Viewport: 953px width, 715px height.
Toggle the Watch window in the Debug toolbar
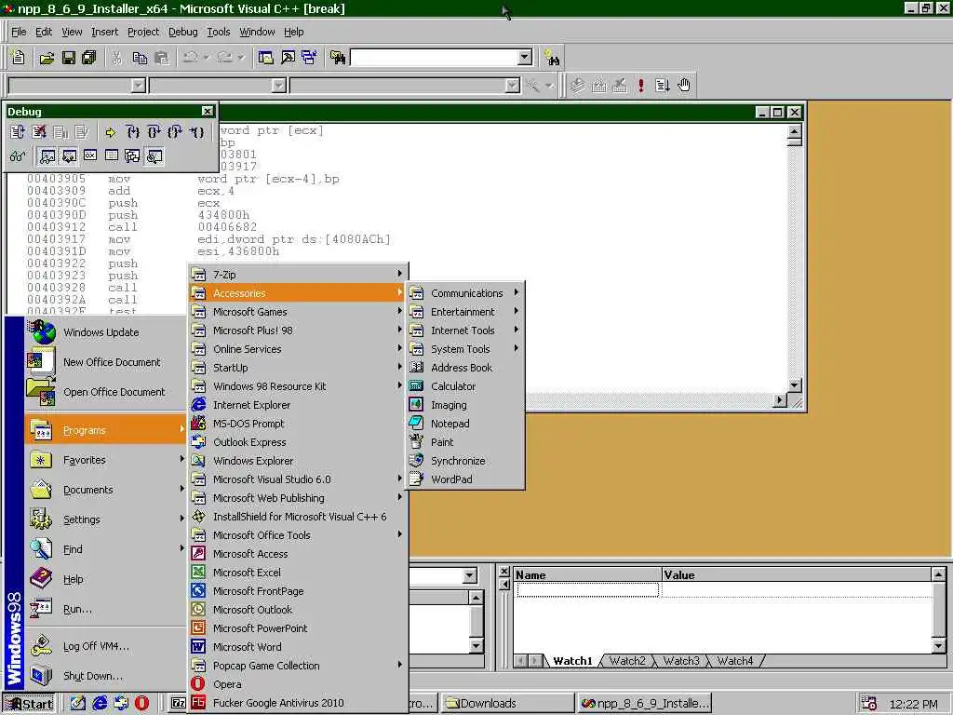click(x=47, y=156)
